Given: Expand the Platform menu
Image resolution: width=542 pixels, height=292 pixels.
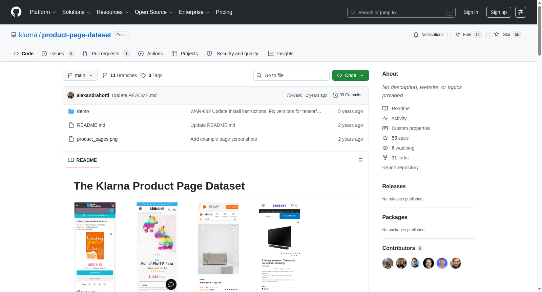Looking at the screenshot, I should pos(43,12).
